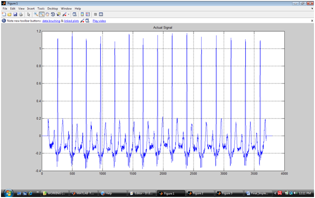Toggle the Zoom Out magnifier tool
This screenshot has height=198, width=315.
(x=42, y=14)
